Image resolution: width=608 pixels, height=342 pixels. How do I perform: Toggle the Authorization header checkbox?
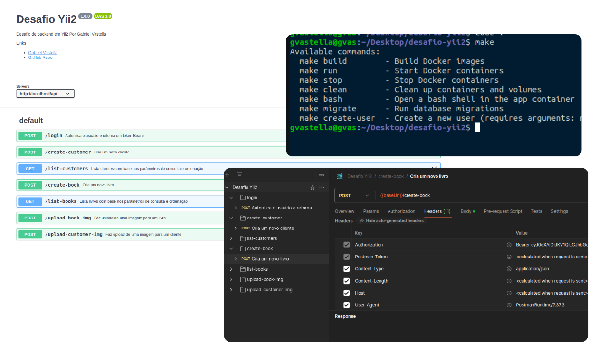(347, 245)
